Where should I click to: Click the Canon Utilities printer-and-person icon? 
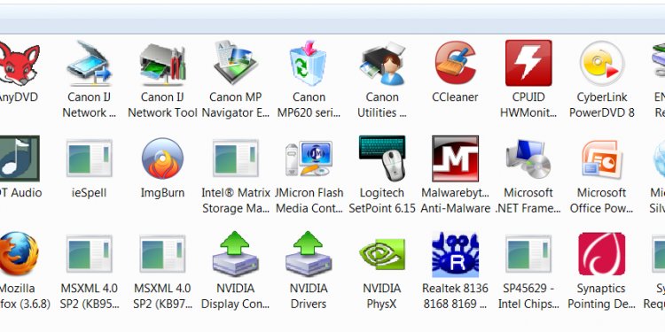tap(382, 64)
